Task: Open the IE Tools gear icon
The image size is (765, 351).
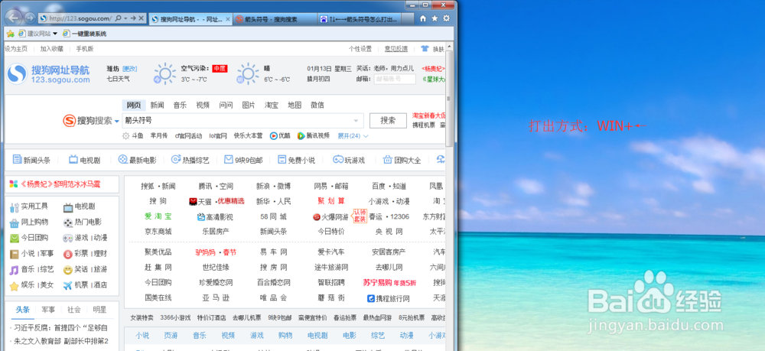Action: (x=446, y=18)
